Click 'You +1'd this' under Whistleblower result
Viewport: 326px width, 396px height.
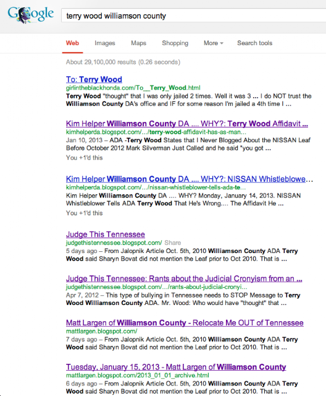click(x=84, y=213)
